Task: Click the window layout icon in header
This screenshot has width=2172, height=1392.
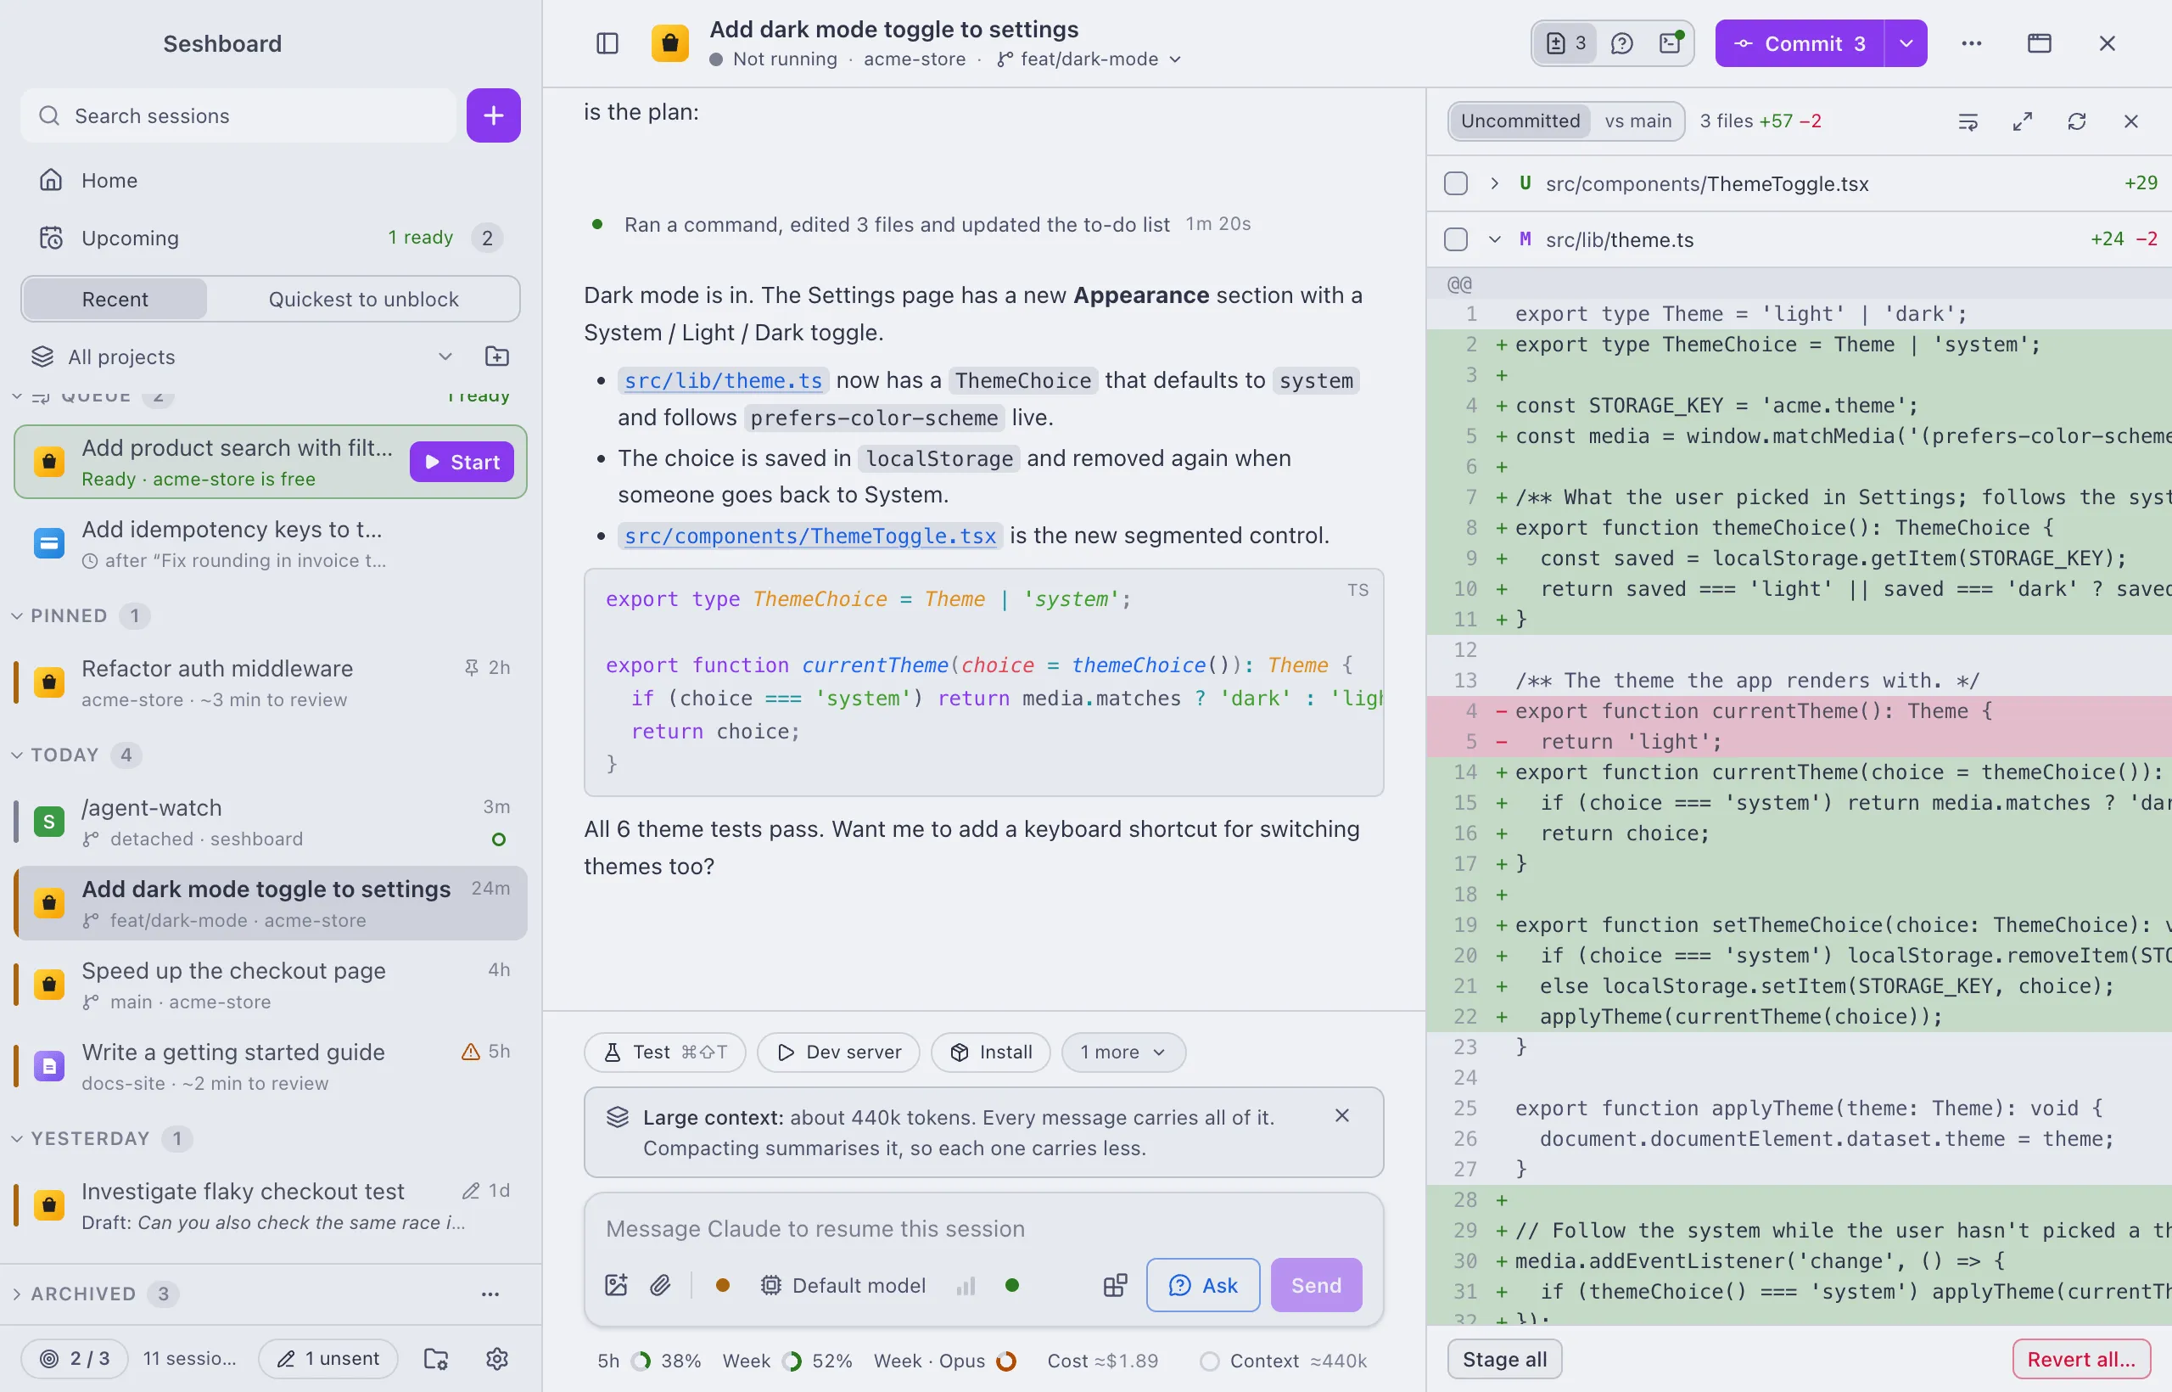Action: tap(2039, 43)
